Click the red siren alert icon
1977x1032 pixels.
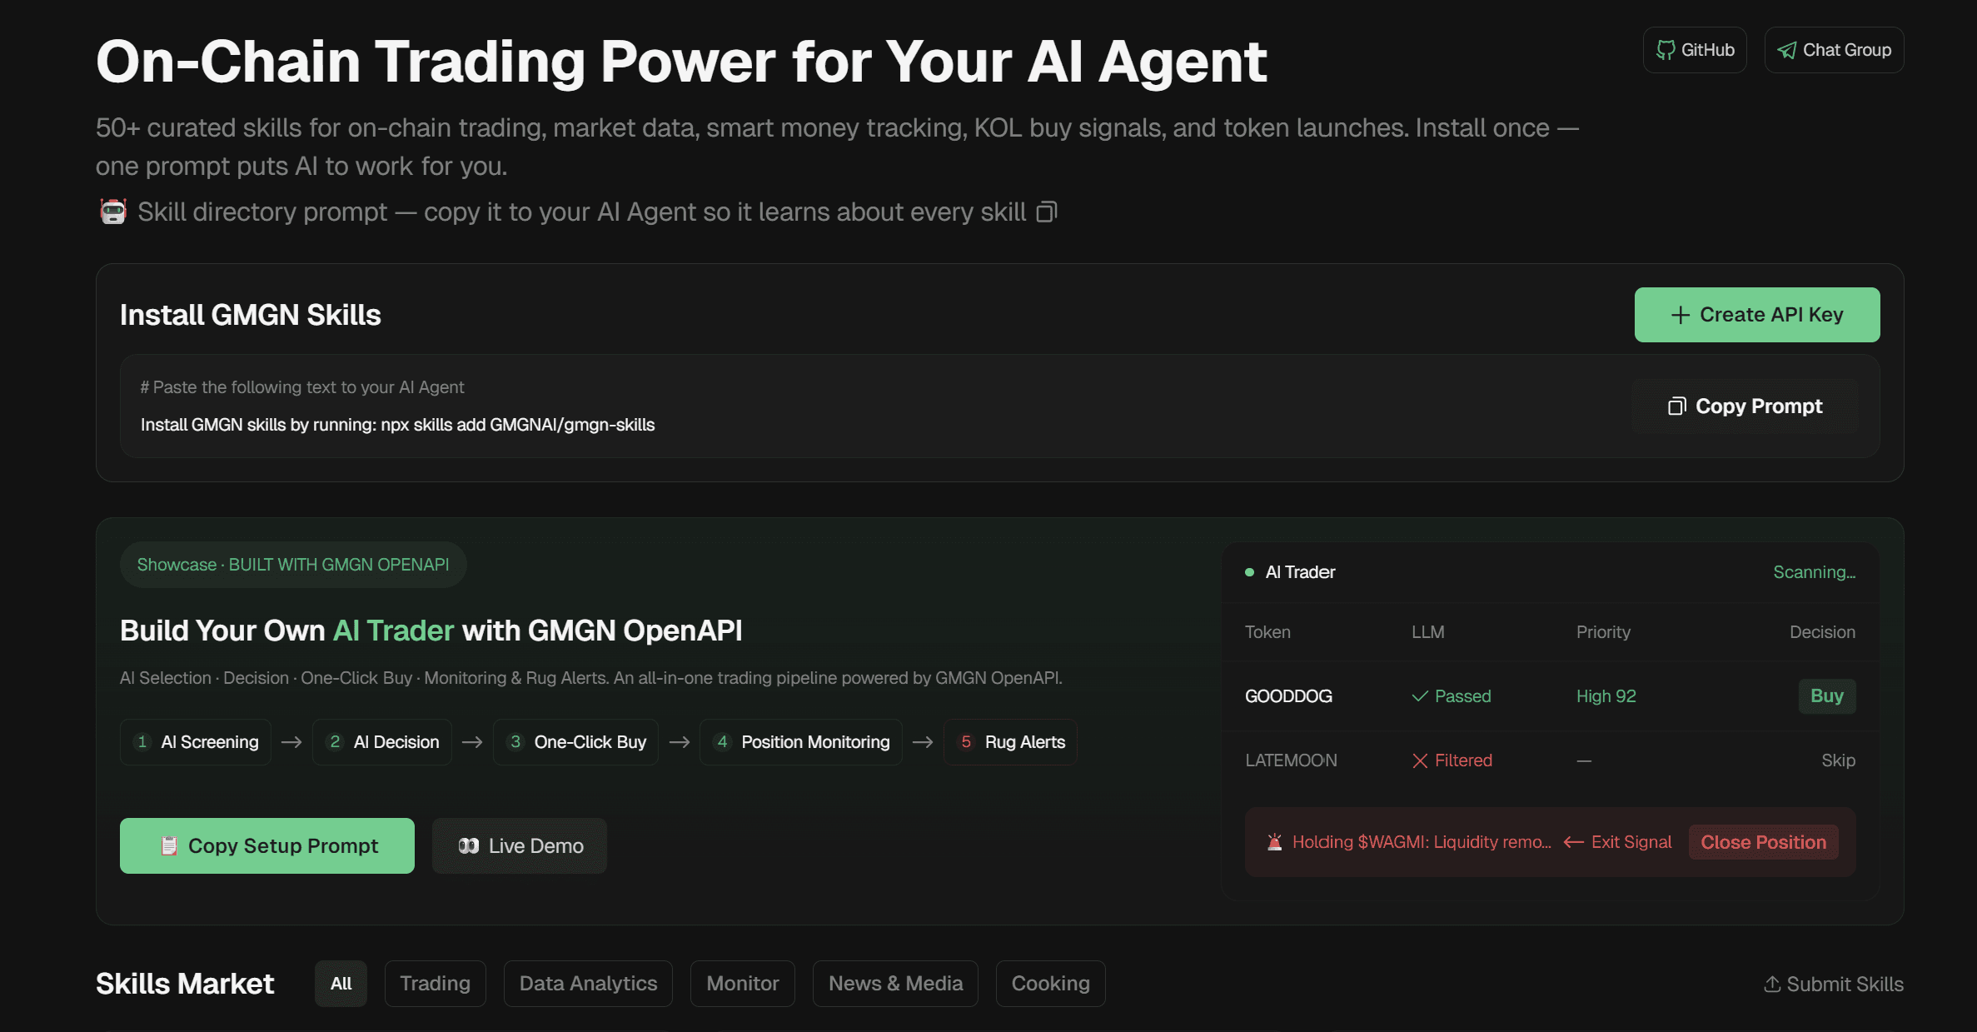pos(1274,842)
